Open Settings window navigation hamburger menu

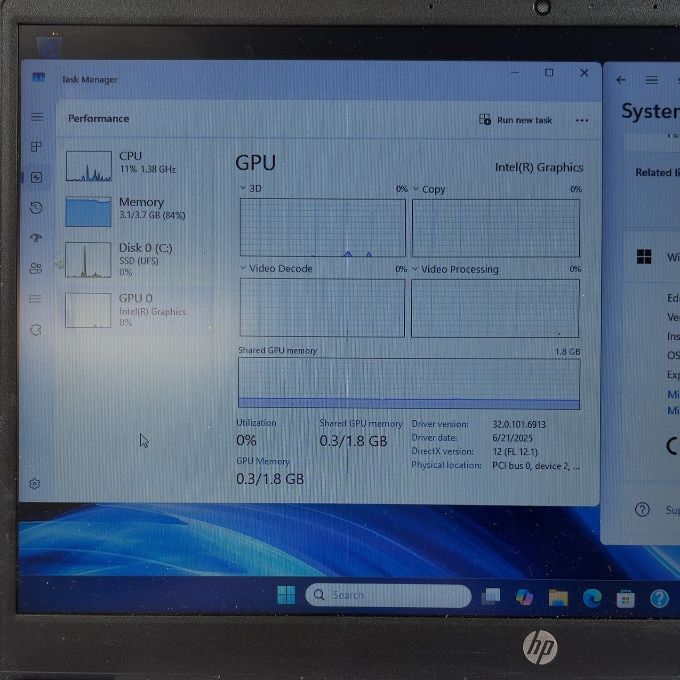point(652,80)
